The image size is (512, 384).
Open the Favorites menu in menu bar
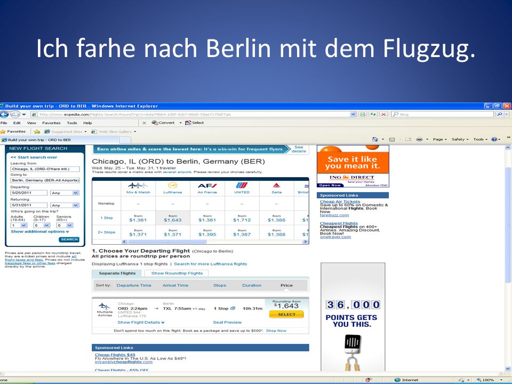coord(51,123)
